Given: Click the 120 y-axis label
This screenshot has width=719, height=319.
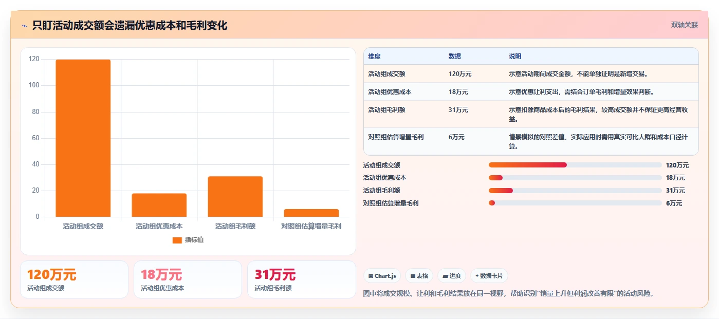Looking at the screenshot, I should [34, 59].
